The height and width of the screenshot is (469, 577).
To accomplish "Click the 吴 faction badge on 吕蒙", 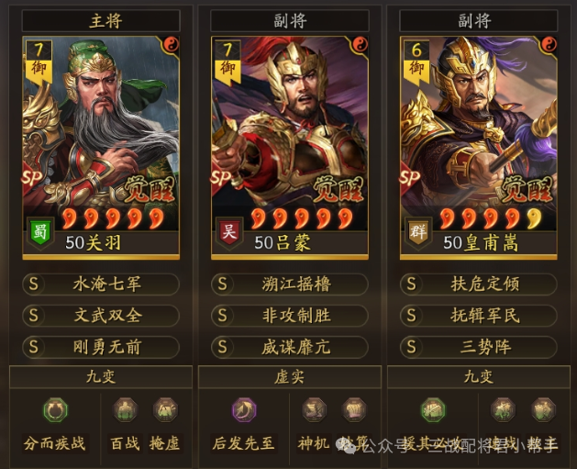I will point(229,232).
